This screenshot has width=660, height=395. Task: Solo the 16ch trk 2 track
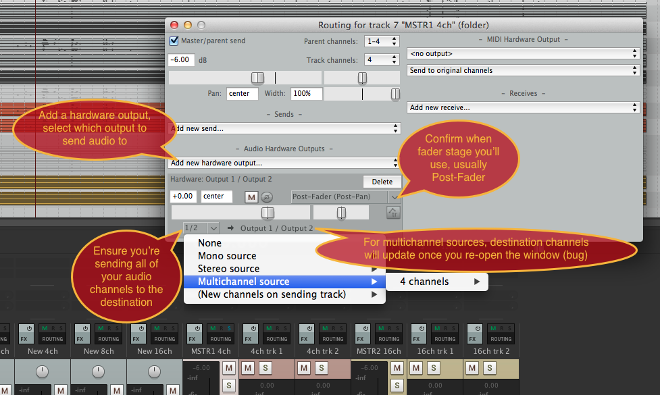point(490,368)
